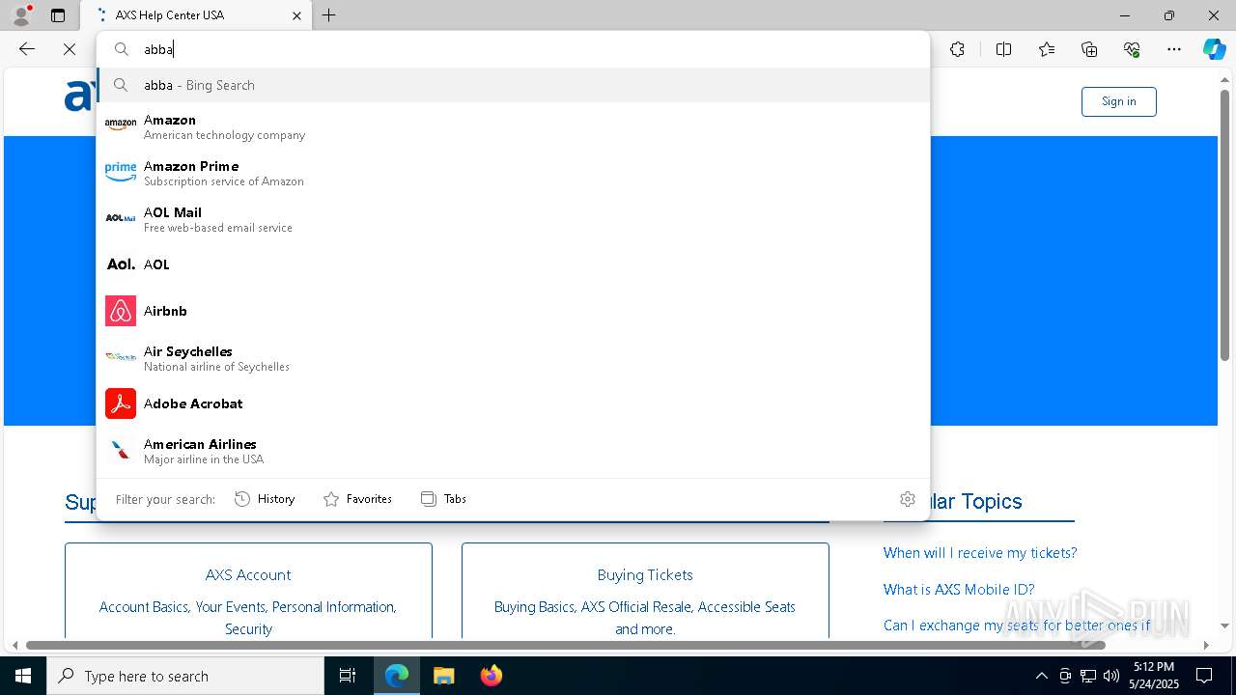Viewport: 1236px width, 695px height.
Task: Click the Sign in button
Action: point(1118,101)
